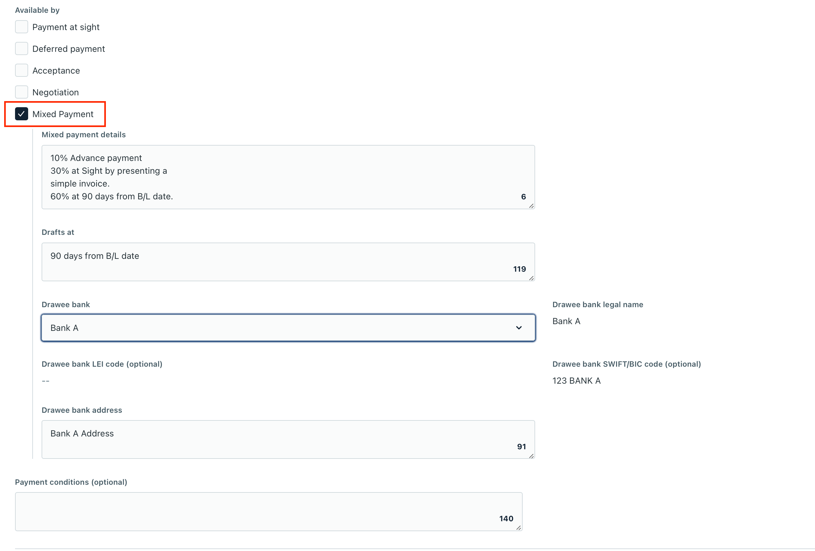This screenshot has height=551, width=815.
Task: Click the character counter '119' in Drafts at
Action: [519, 269]
